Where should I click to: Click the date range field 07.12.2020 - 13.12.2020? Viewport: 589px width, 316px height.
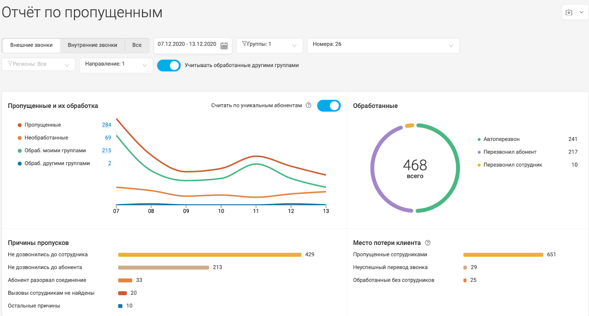tap(187, 44)
